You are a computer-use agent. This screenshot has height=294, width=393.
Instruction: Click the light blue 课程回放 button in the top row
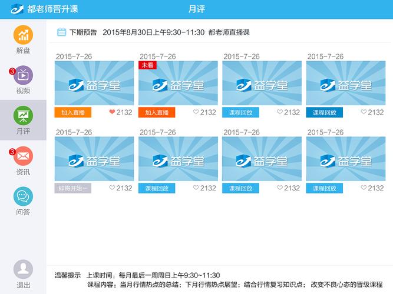tap(240, 112)
